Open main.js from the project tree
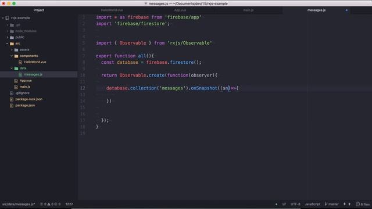 25,87
